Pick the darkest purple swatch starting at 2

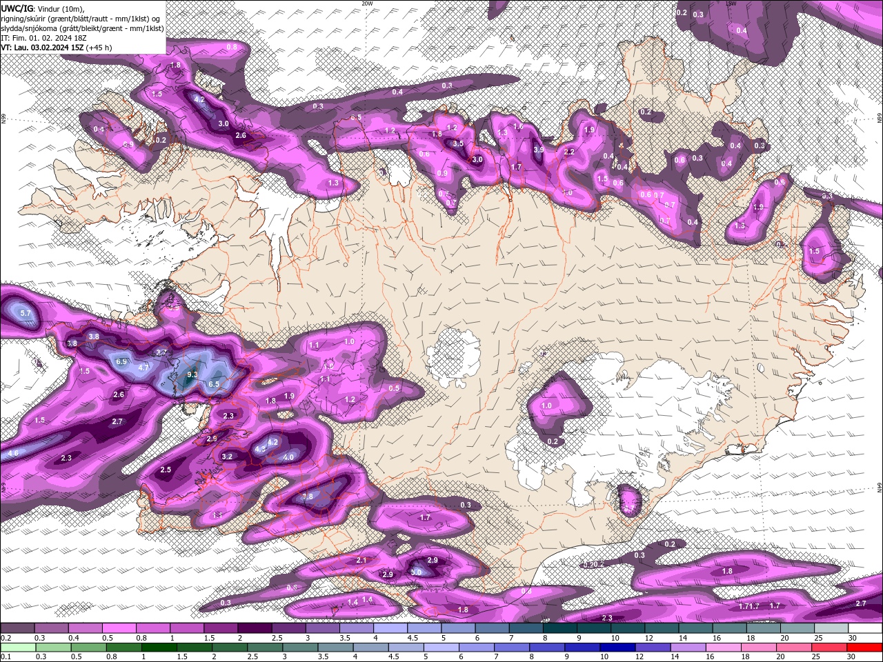point(255,628)
